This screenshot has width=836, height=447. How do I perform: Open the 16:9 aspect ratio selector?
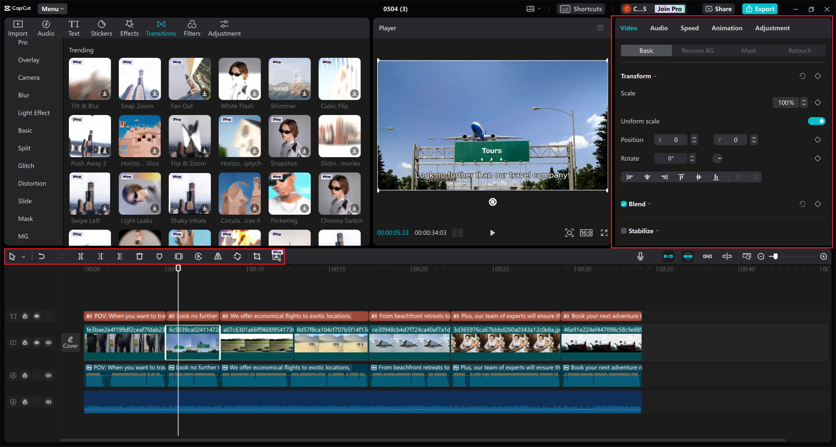pos(586,233)
